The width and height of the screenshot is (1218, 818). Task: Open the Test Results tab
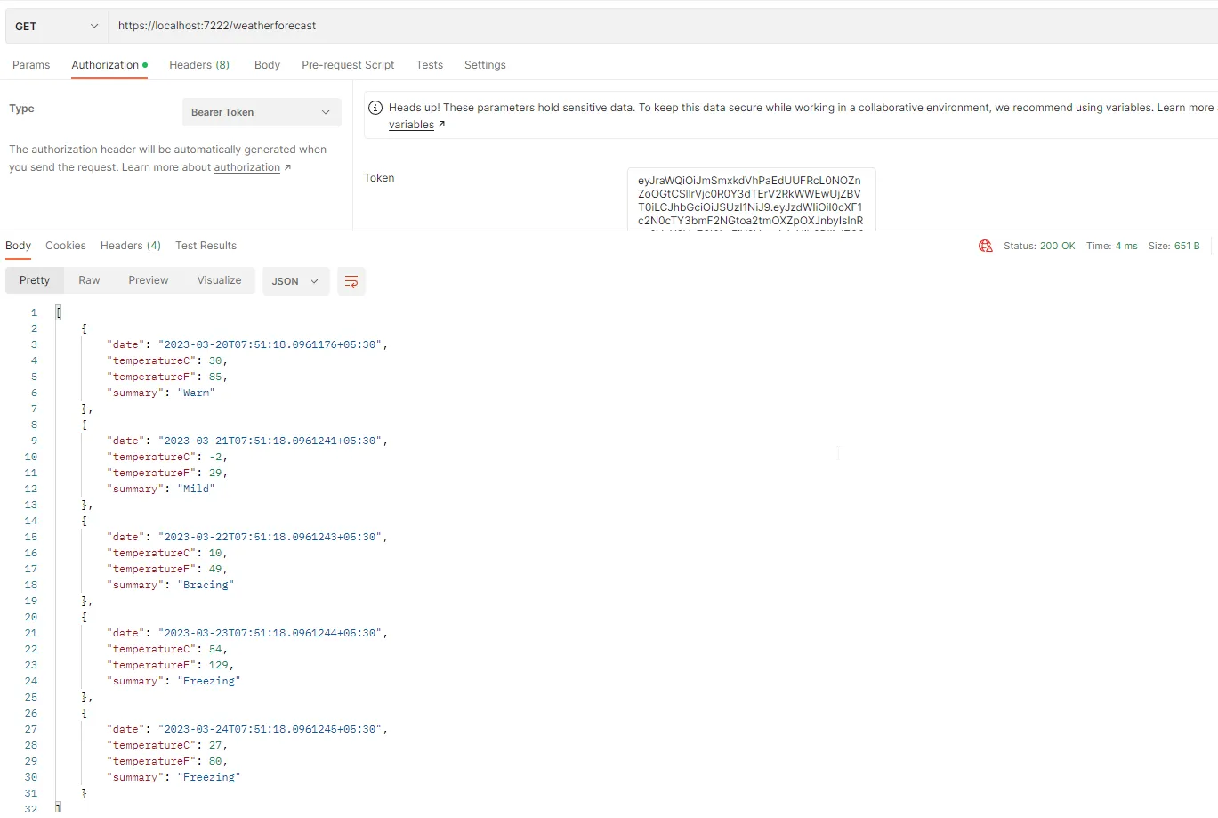point(206,245)
